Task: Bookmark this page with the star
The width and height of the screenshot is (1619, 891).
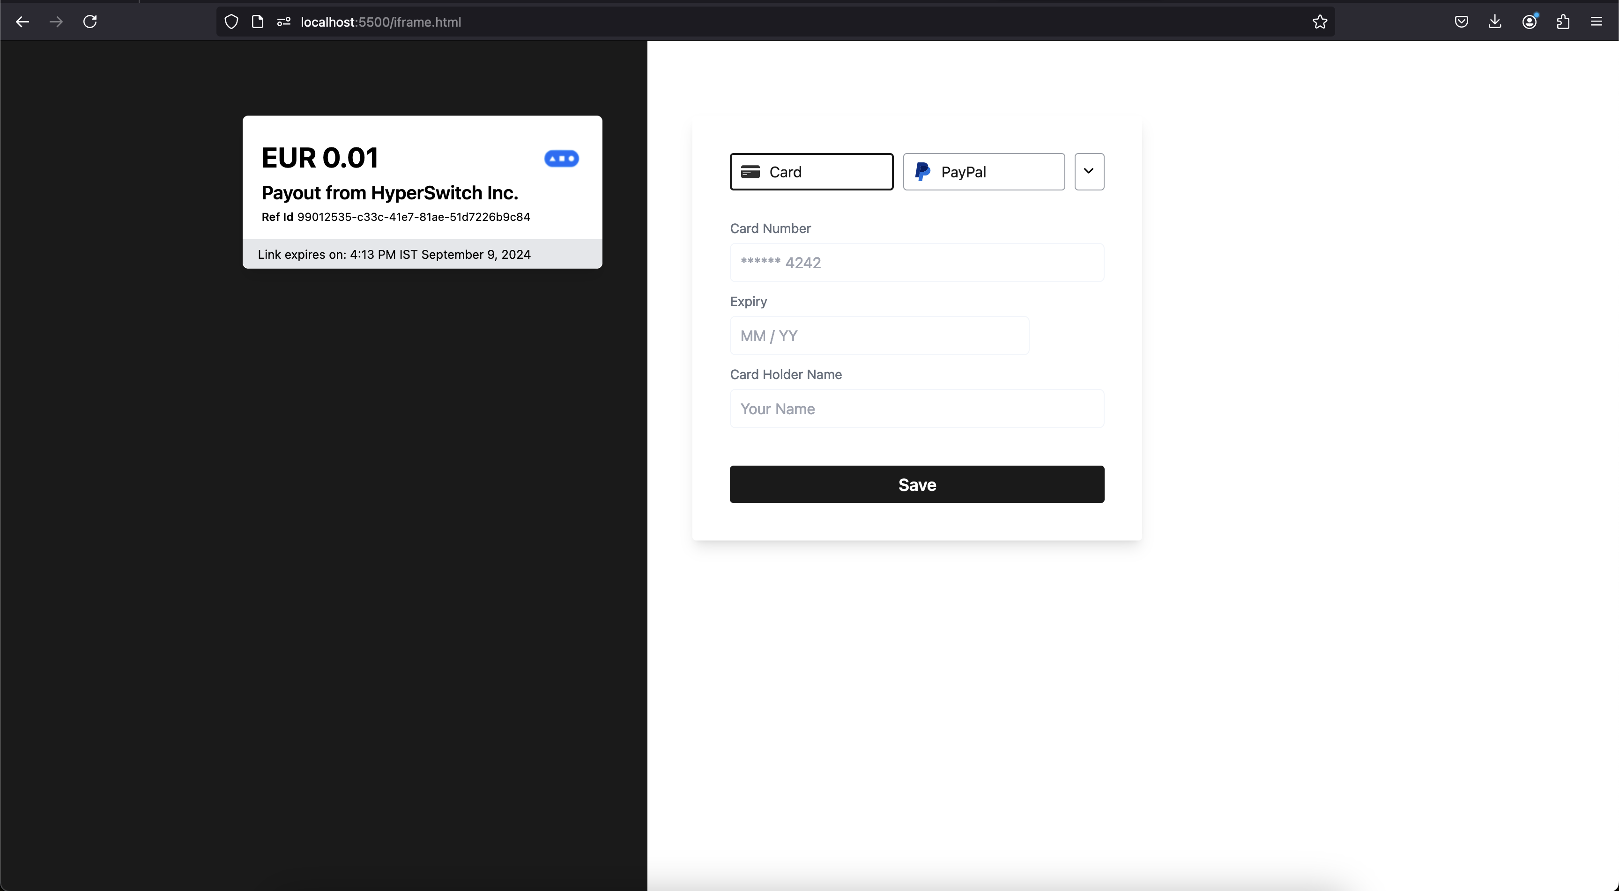Action: (1319, 22)
